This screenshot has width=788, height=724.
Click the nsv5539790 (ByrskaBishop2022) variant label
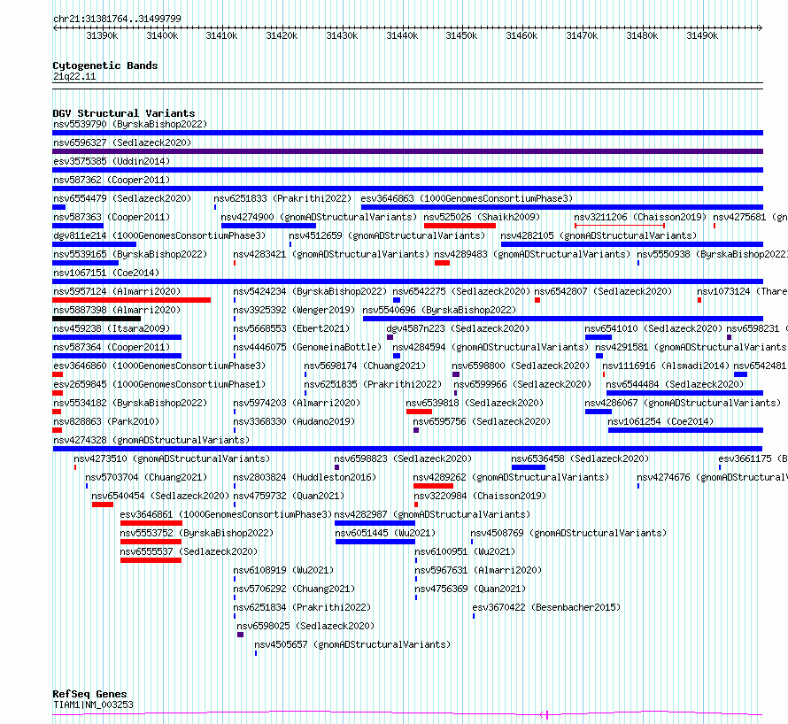tap(130, 124)
